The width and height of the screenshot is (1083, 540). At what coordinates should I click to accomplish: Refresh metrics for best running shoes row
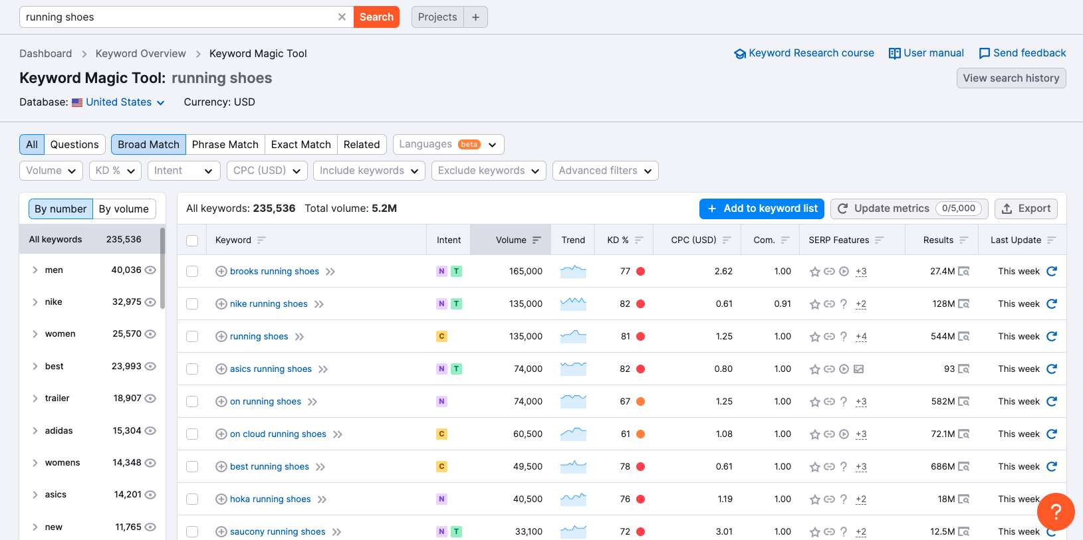tap(1052, 466)
